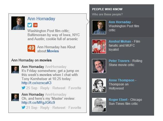Favorite the 21 Sep tweet
Screen dimensions: 163x121
click(x=75, y=108)
